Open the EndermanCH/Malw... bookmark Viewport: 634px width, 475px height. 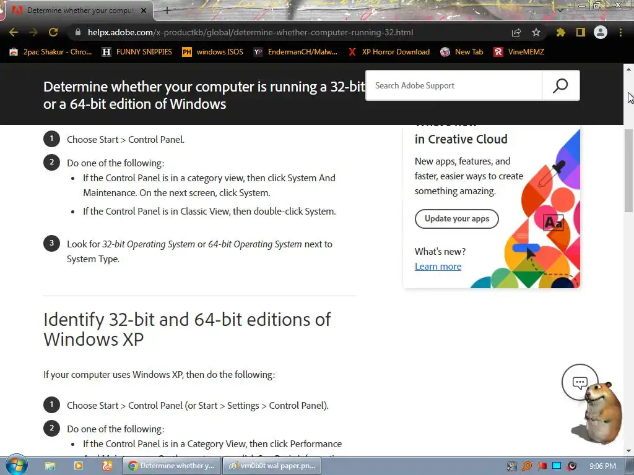tap(295, 52)
